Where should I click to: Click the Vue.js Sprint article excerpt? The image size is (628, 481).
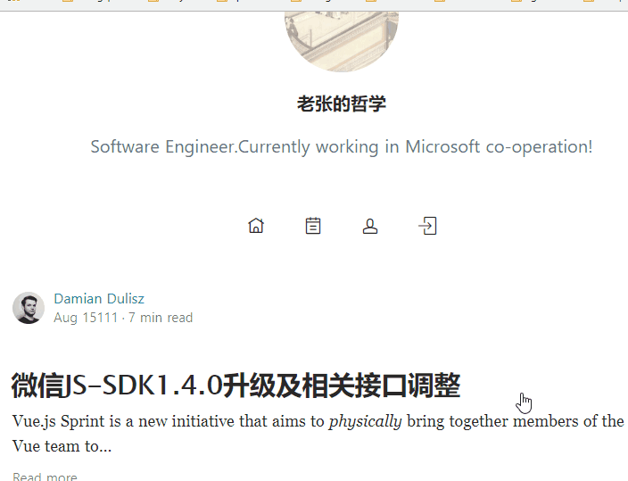[x=318, y=434]
